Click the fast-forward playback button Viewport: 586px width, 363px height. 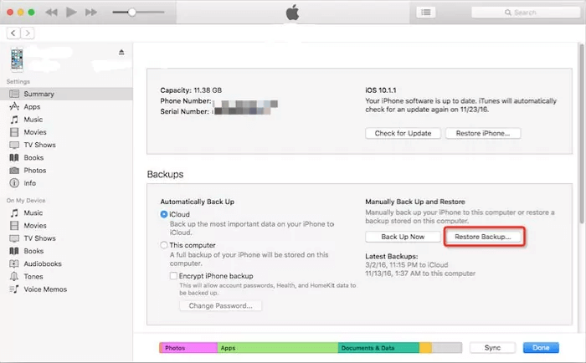pos(90,13)
